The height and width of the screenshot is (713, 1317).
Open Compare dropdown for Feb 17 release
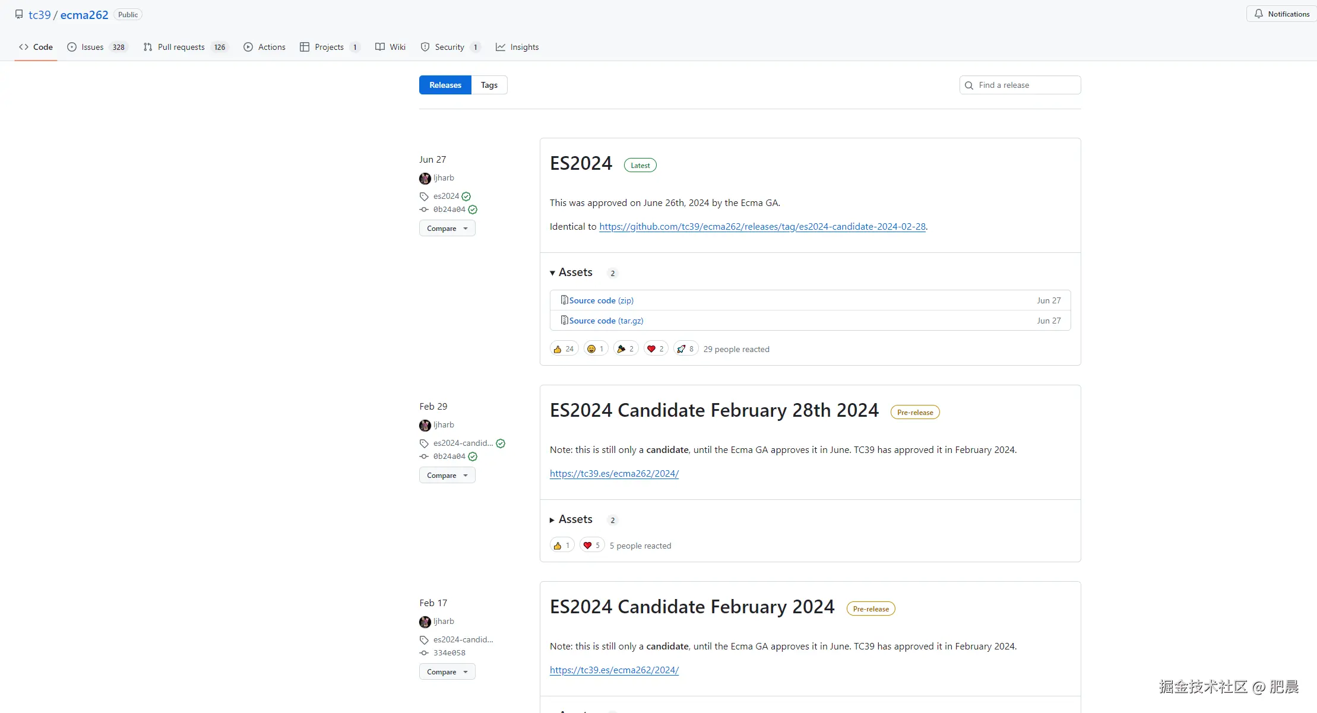(447, 672)
